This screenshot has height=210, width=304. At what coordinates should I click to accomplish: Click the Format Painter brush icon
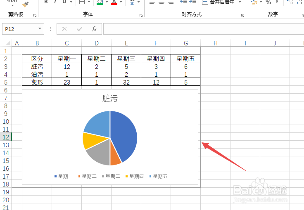point(25,4)
